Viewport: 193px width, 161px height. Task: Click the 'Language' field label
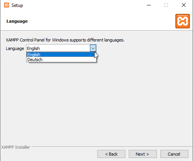tap(15, 48)
